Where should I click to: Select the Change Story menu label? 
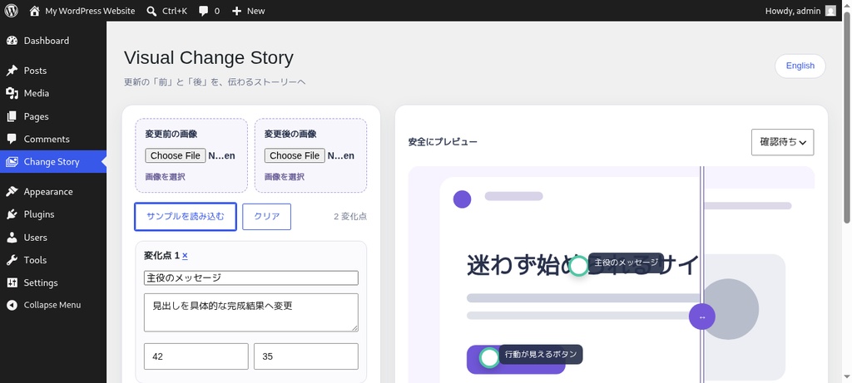tap(52, 162)
